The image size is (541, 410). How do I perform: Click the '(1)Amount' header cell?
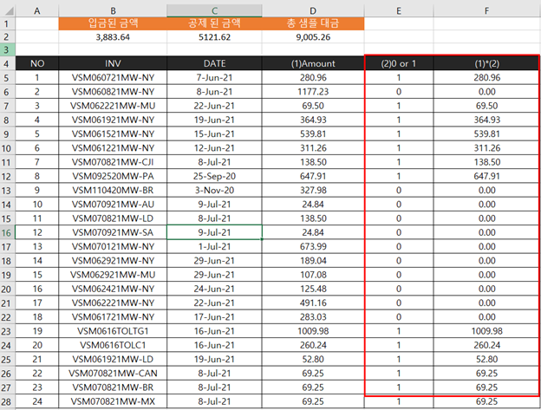[x=313, y=63]
